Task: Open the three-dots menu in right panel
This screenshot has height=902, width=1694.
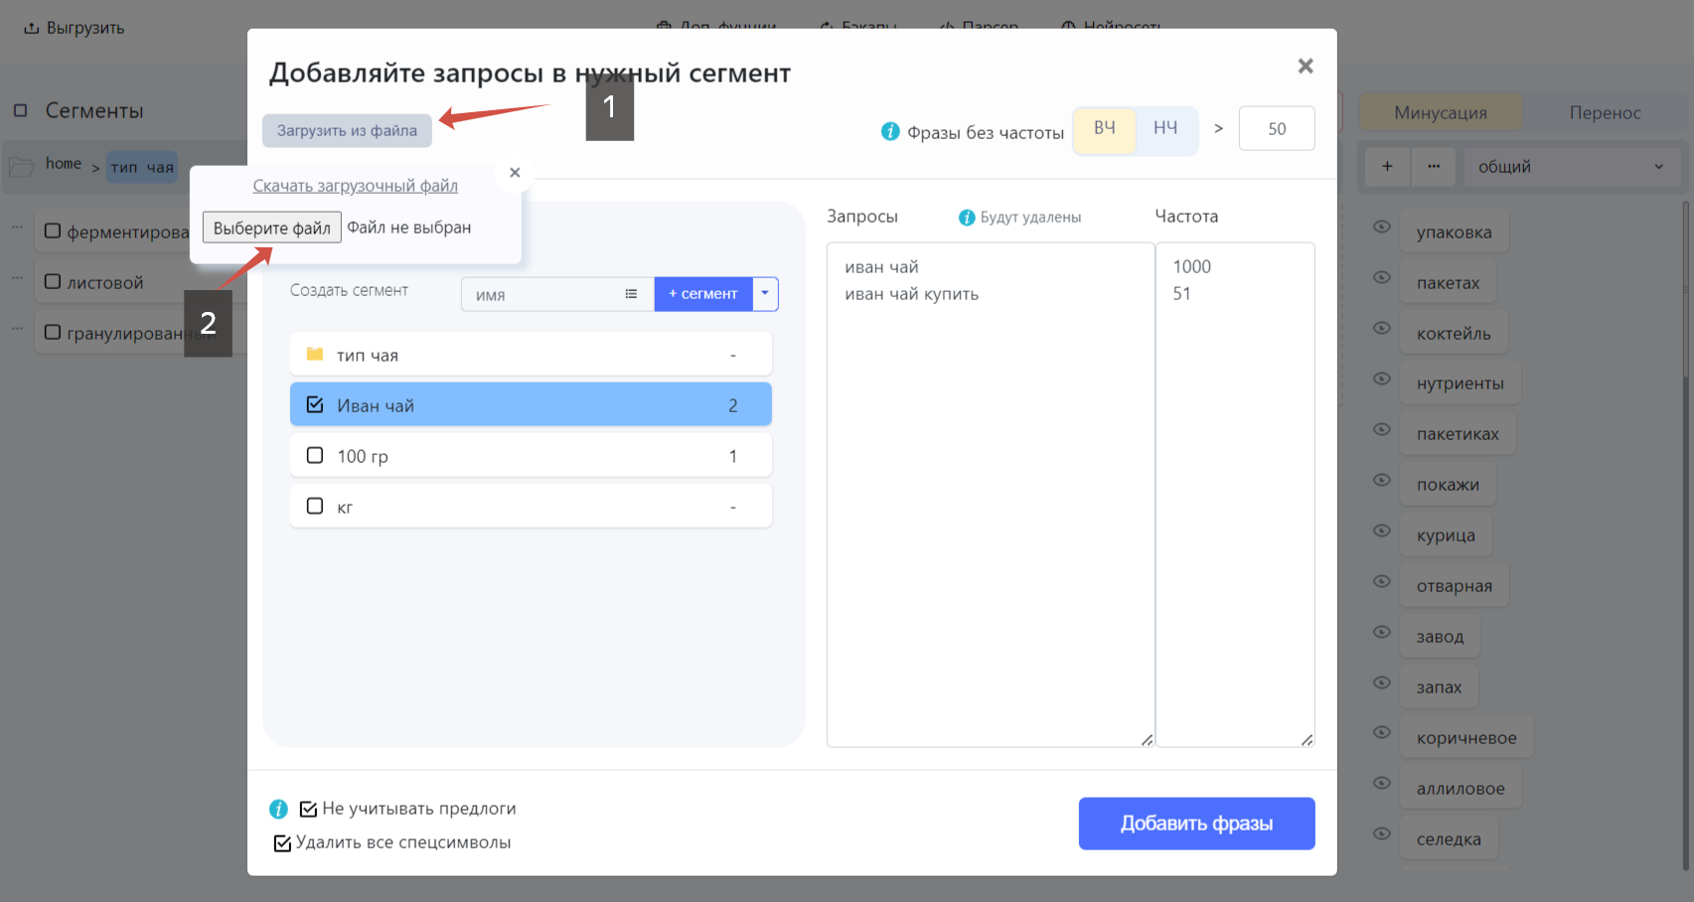Action: (1434, 166)
